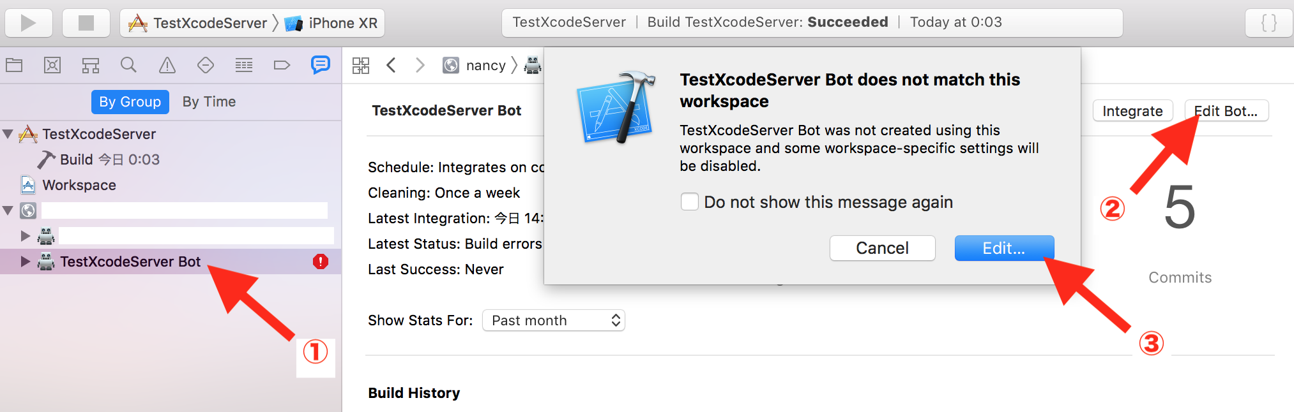This screenshot has width=1294, height=412.
Task: Open the Show Stats For Past month dropdown
Action: point(554,320)
